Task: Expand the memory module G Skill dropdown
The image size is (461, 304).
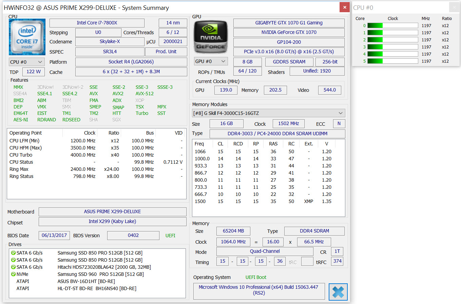Action: tap(269, 113)
